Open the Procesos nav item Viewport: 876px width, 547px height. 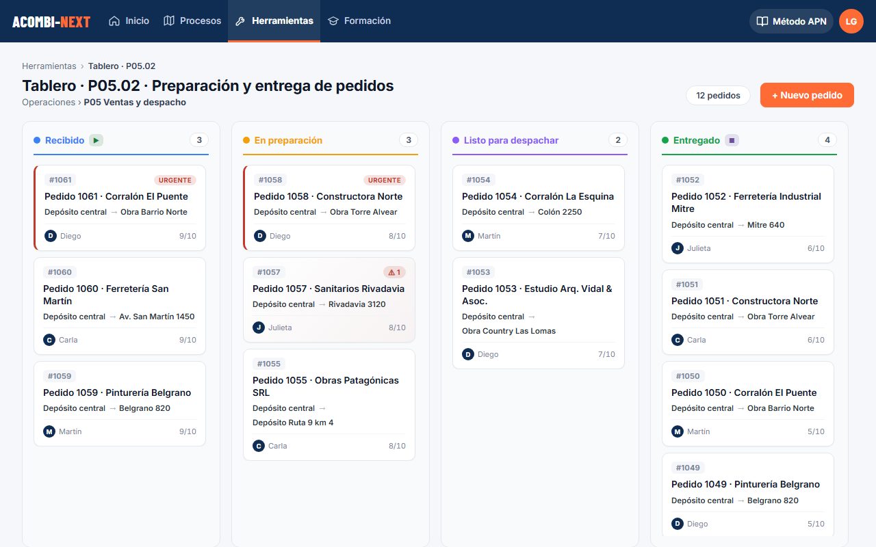192,21
